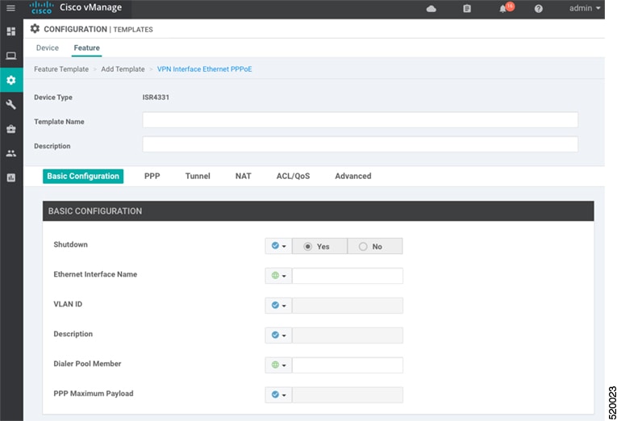Open the Analytics chart sidebar icon
This screenshot has height=421, width=617.
[x=11, y=178]
